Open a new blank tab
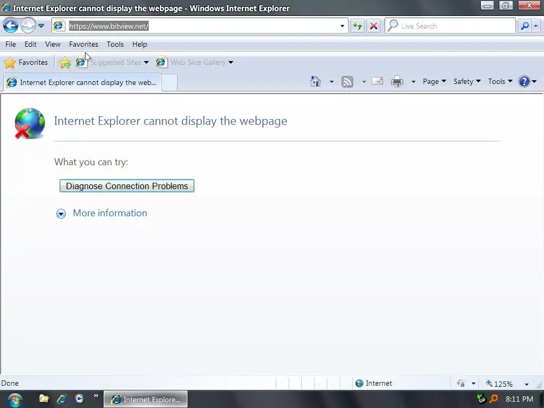Screen dimensions: 544x408 (169, 82)
